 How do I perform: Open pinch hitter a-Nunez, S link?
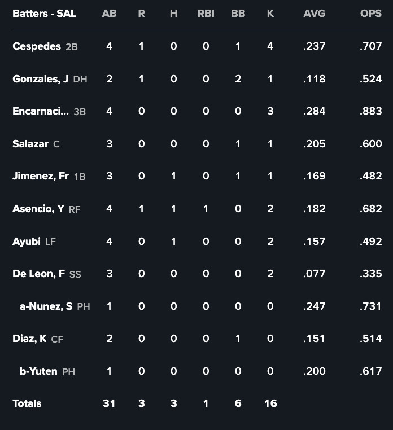[x=46, y=306]
